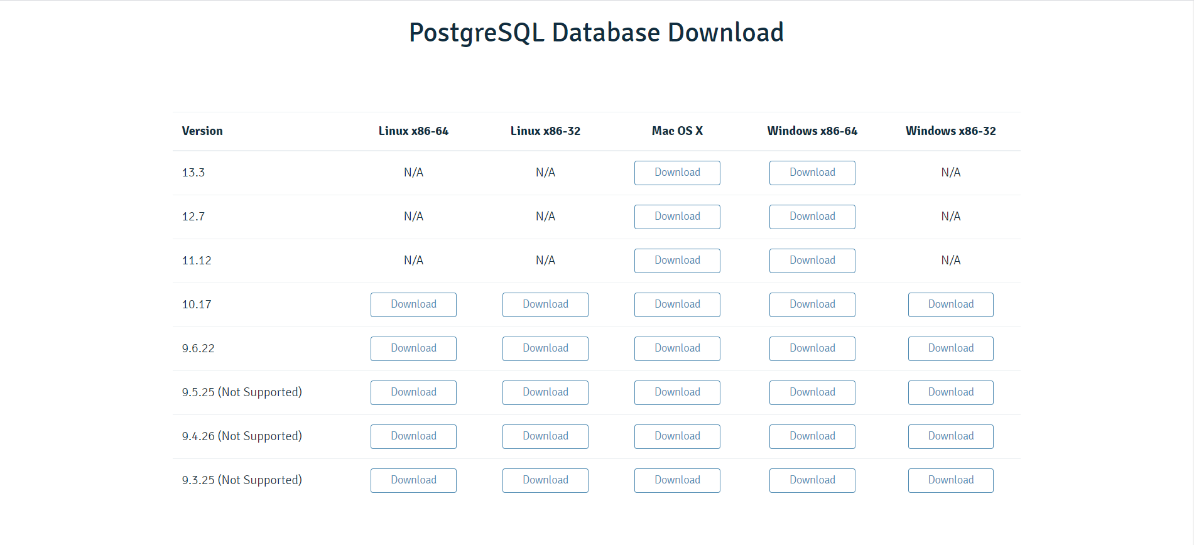Download version 11.12 for Windows x86-64
This screenshot has height=545, width=1194.
click(x=812, y=261)
